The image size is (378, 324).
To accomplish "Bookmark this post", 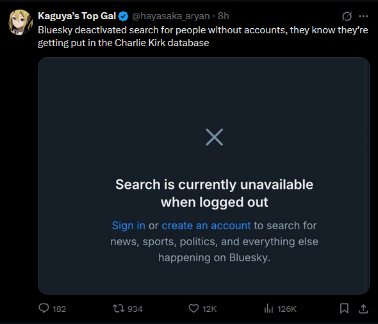I will [x=344, y=309].
